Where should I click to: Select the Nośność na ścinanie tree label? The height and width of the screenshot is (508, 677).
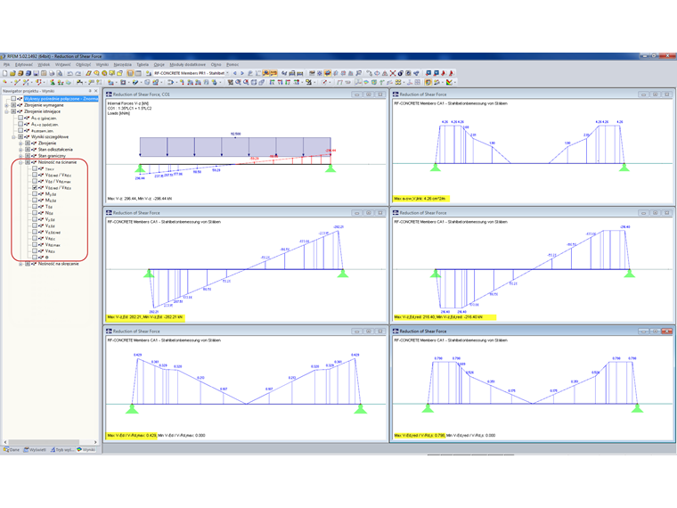[x=57, y=162]
